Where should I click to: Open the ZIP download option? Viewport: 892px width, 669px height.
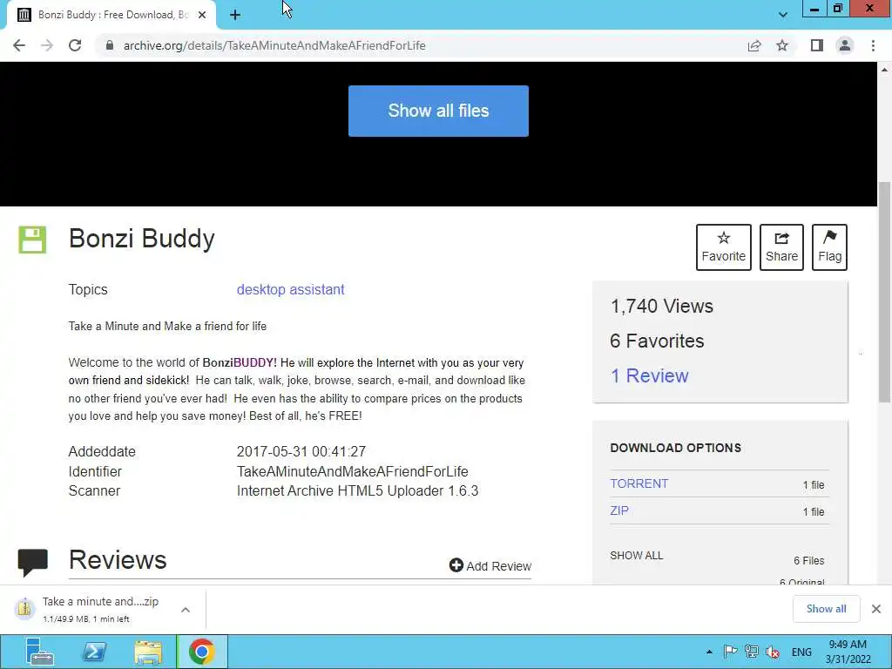(x=619, y=510)
